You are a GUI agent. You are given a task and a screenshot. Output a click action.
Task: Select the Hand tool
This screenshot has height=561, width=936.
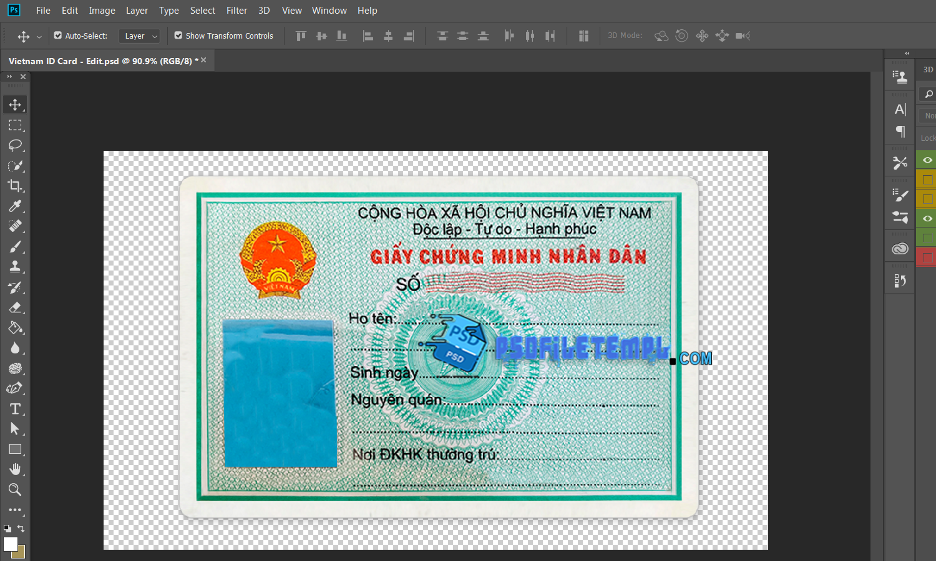(15, 469)
